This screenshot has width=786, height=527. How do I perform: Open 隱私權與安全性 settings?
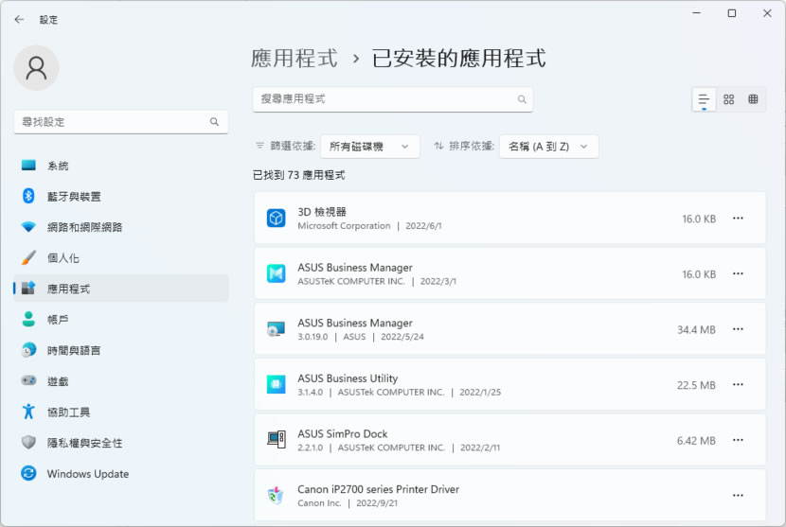click(x=121, y=443)
